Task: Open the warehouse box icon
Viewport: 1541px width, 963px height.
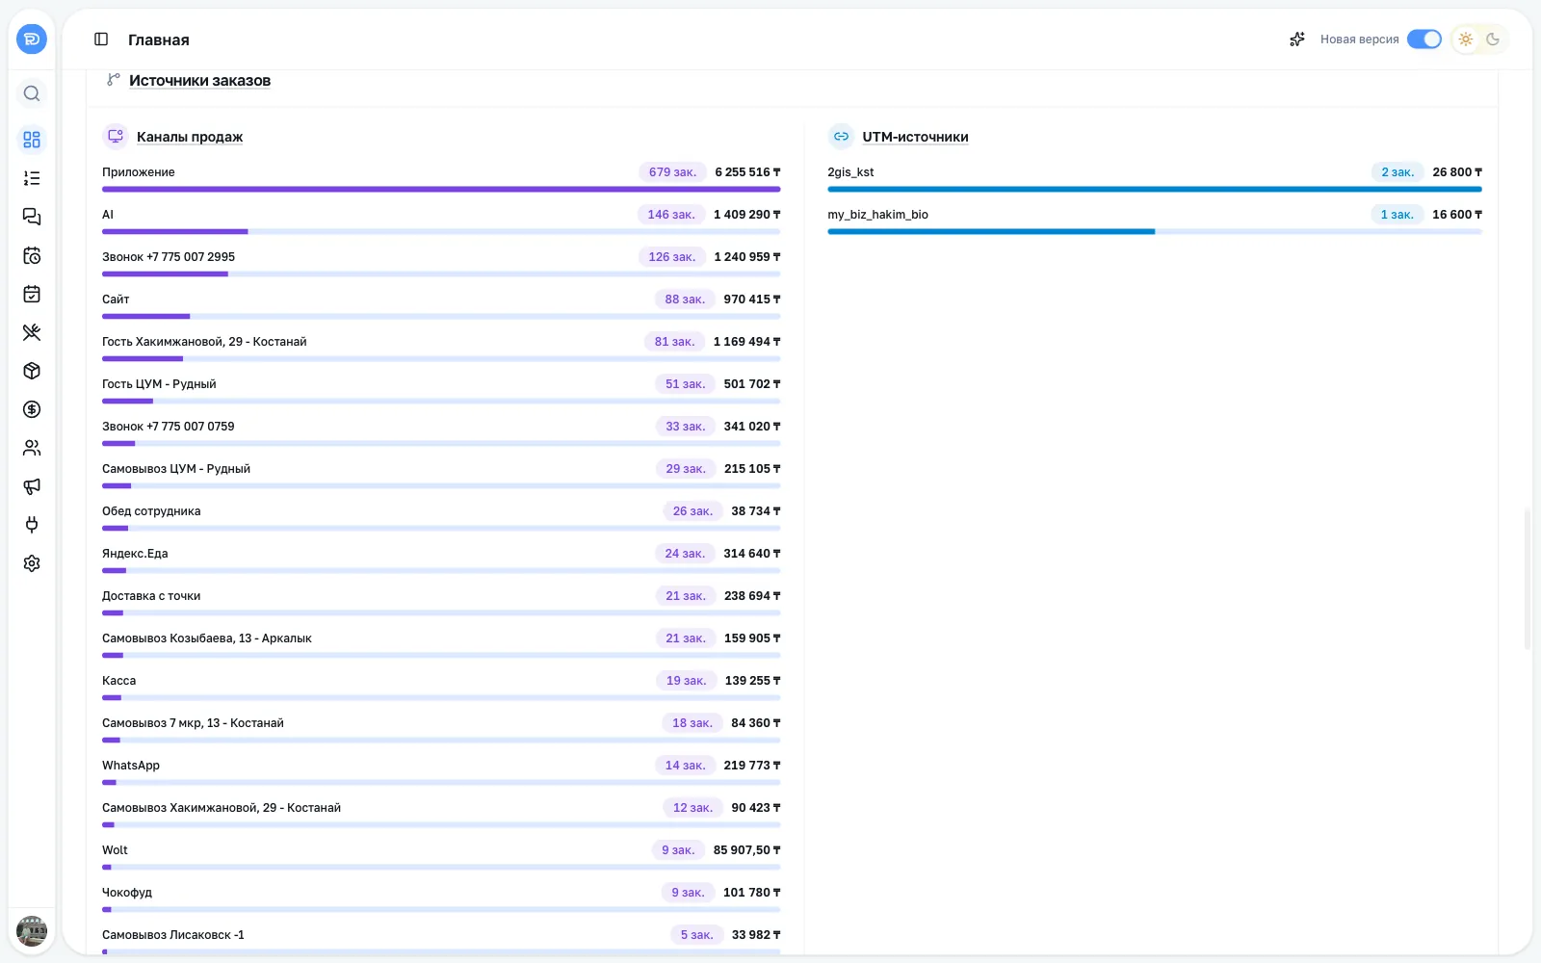Action: coord(32,371)
